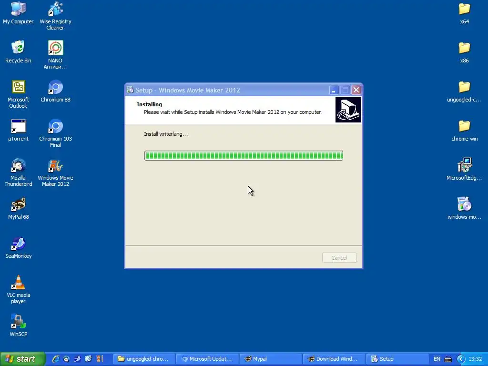This screenshot has width=488, height=366.
Task: Click the installer computer graphic in Setup header
Action: (x=348, y=110)
